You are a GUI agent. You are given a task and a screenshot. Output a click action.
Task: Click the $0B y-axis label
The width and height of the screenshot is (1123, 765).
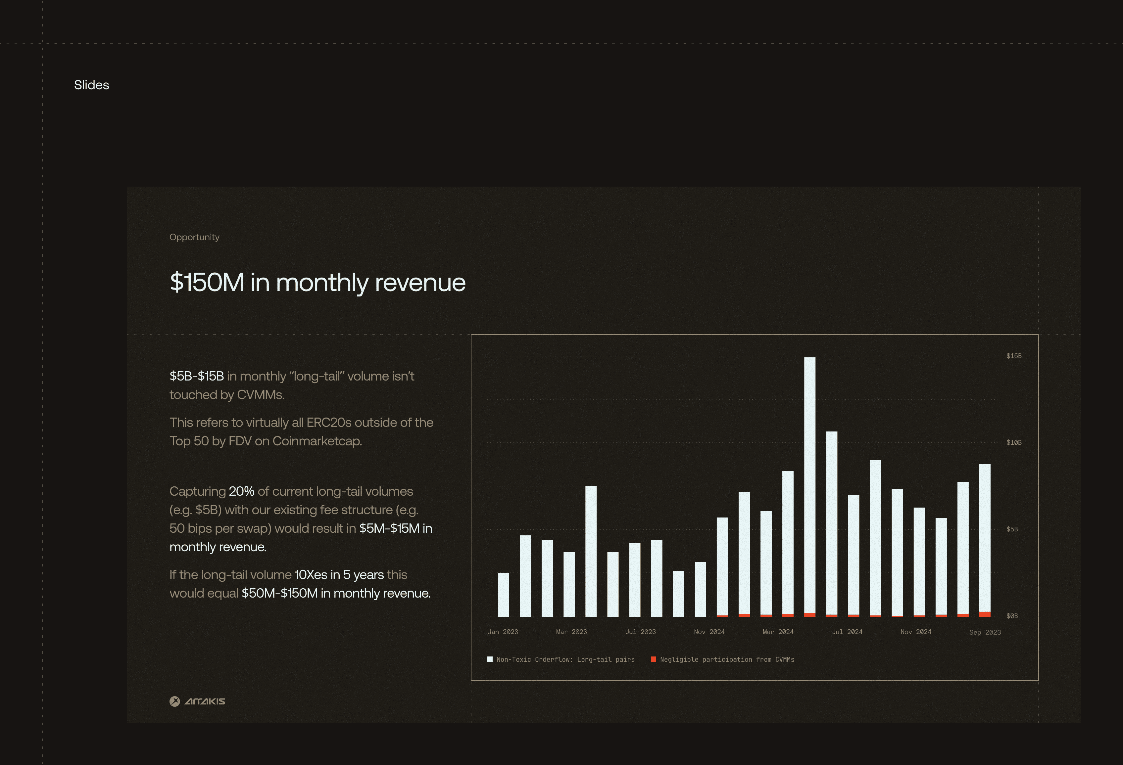[x=1012, y=616]
